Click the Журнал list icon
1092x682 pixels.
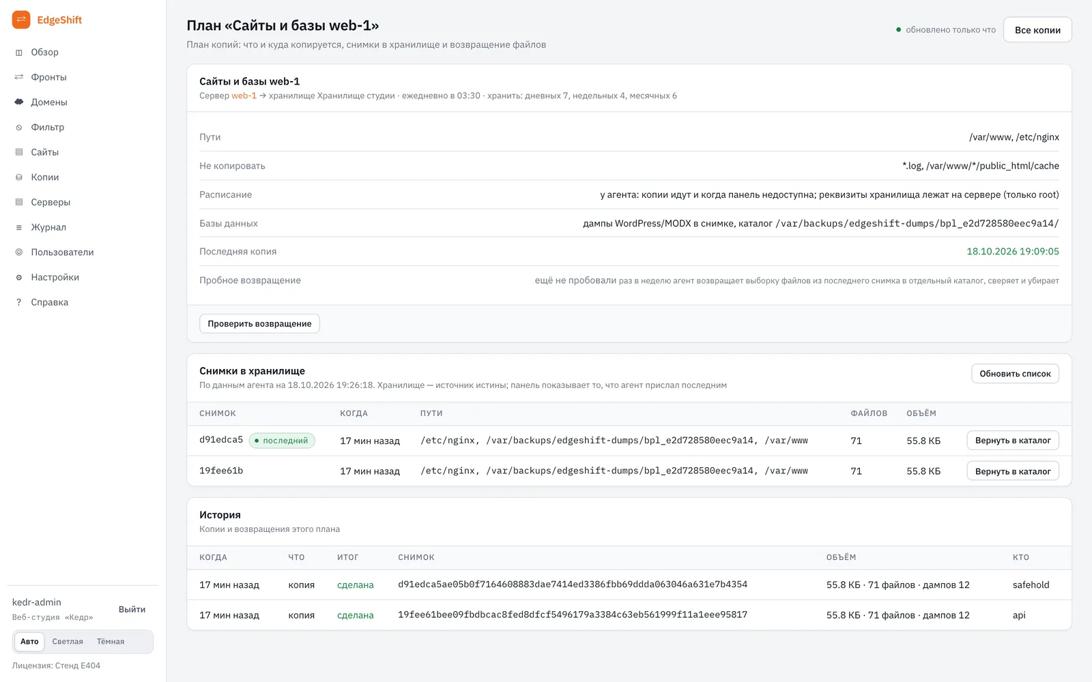click(19, 227)
